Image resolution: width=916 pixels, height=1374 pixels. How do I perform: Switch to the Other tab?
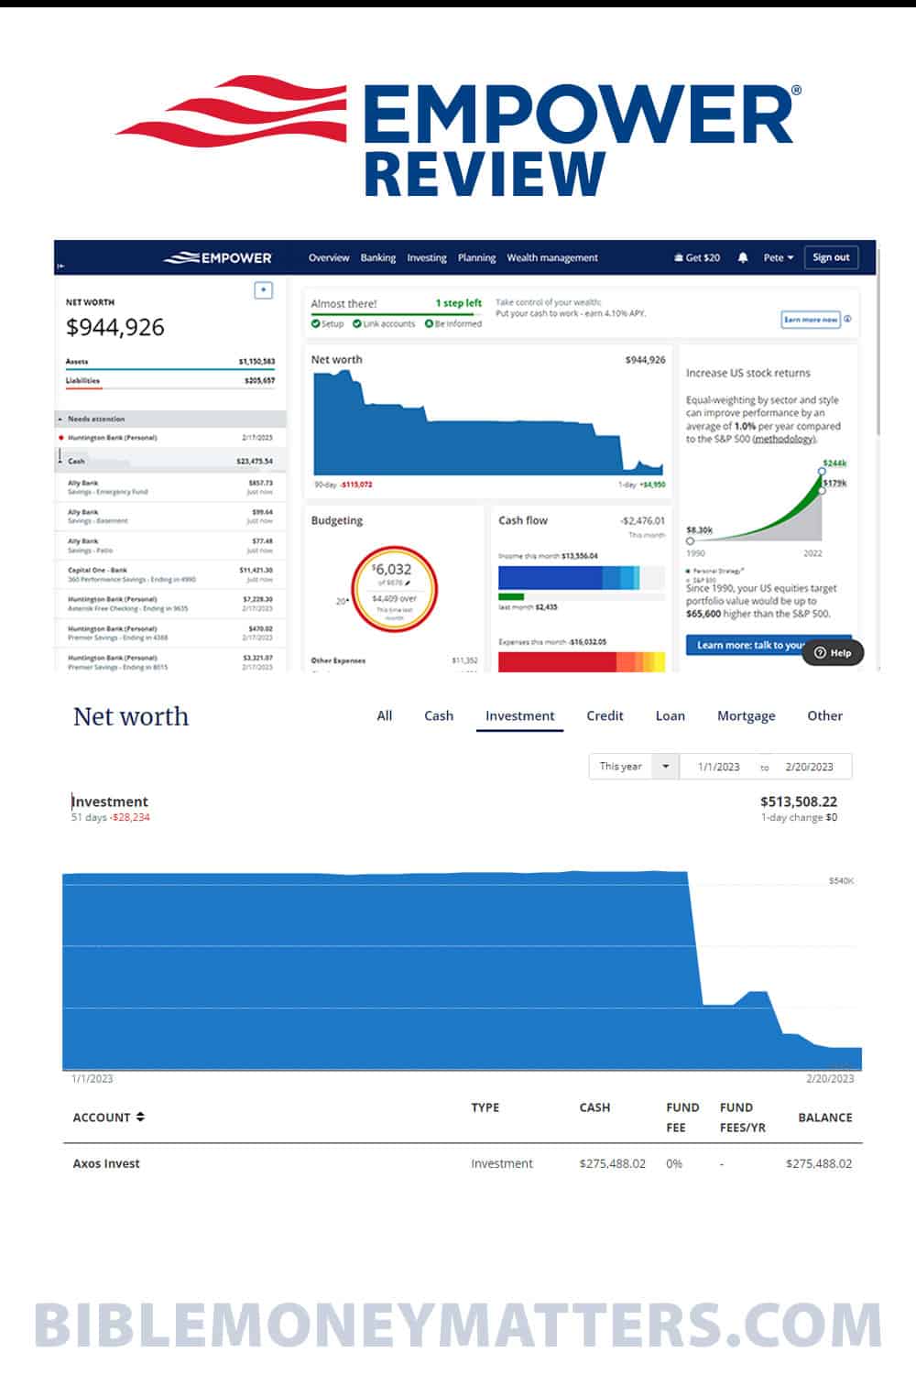(825, 716)
